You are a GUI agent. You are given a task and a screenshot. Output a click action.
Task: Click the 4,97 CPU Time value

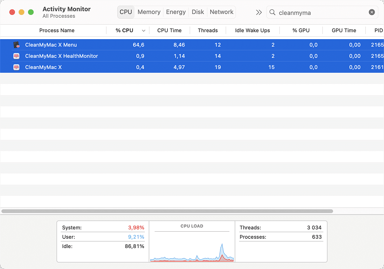click(179, 67)
